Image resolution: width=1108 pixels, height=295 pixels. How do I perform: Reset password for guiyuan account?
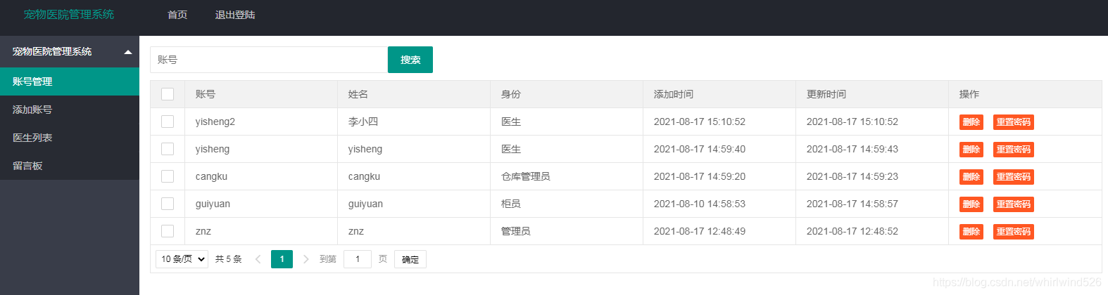[x=1014, y=204]
